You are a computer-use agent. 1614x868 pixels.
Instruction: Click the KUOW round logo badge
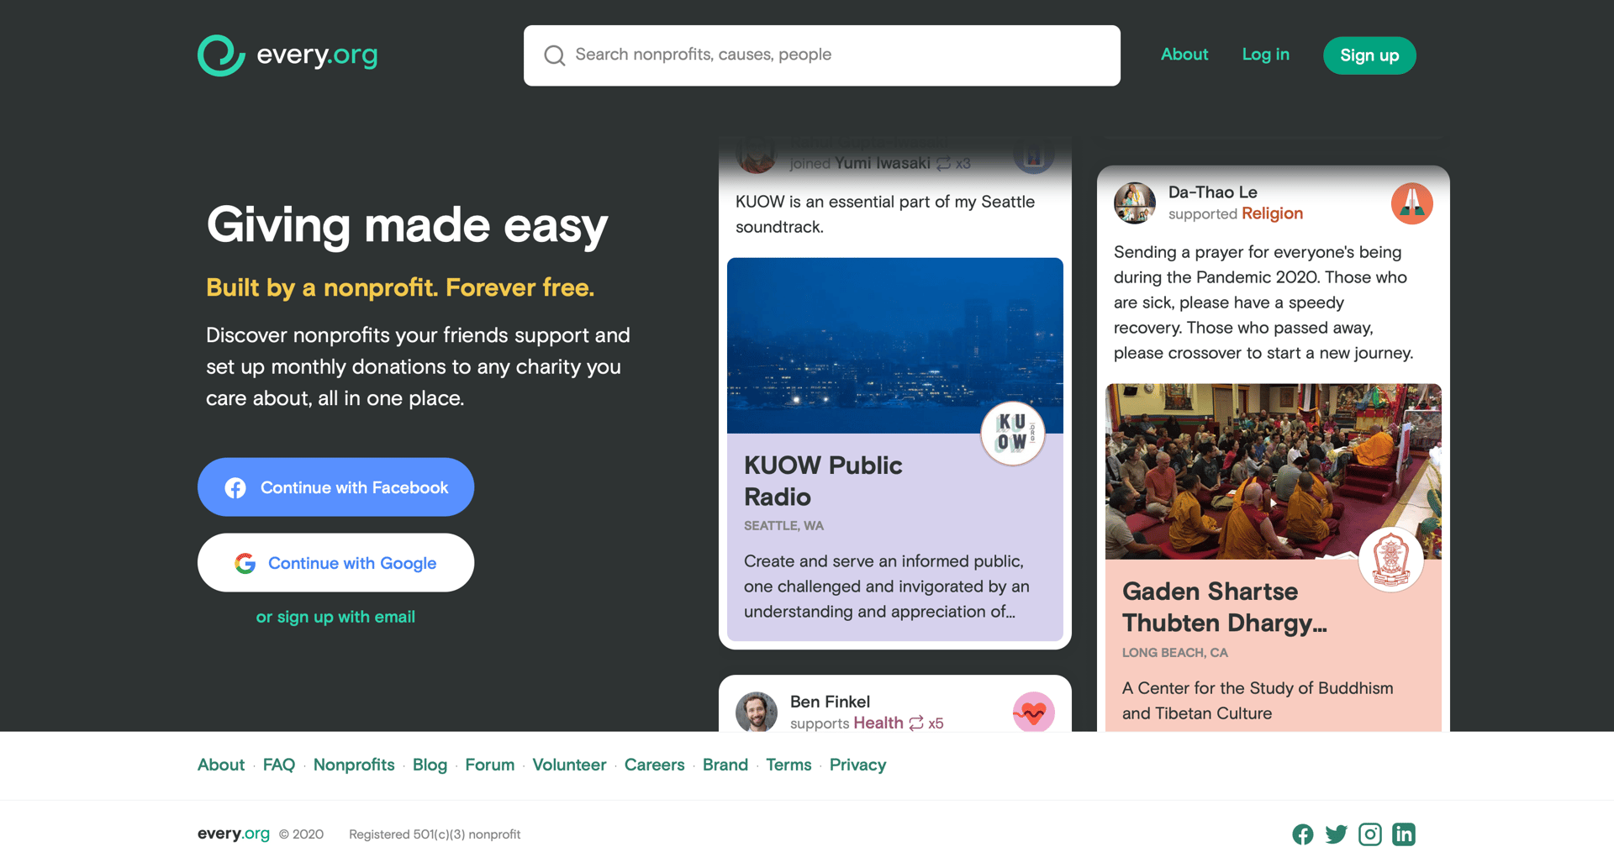1012,434
